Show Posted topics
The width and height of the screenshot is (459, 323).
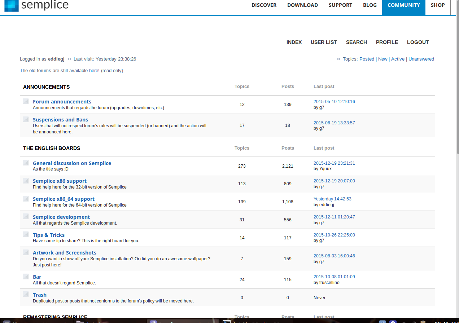coord(367,59)
